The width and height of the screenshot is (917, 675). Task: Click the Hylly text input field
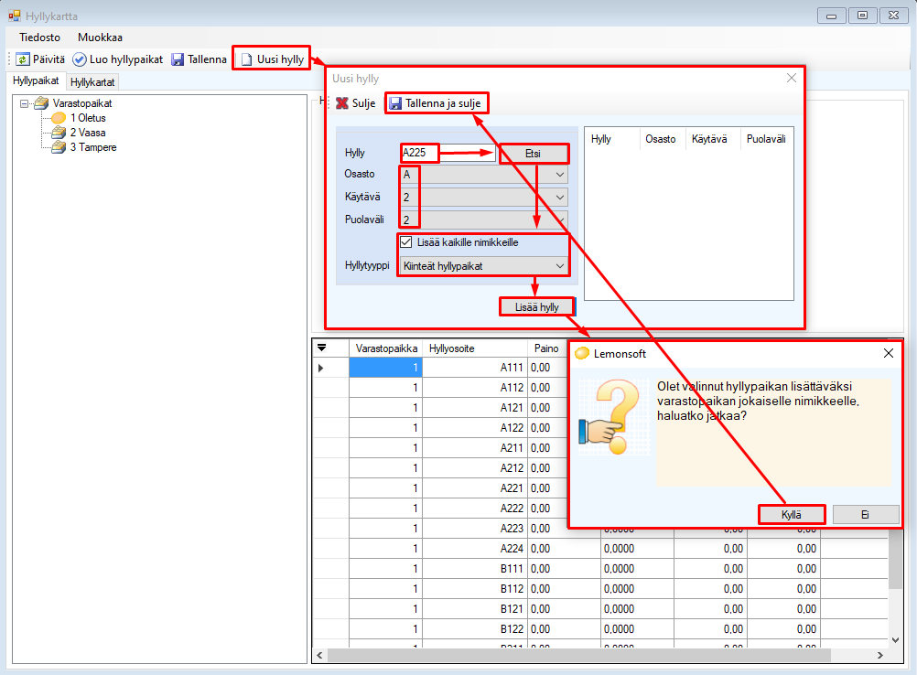(x=420, y=153)
